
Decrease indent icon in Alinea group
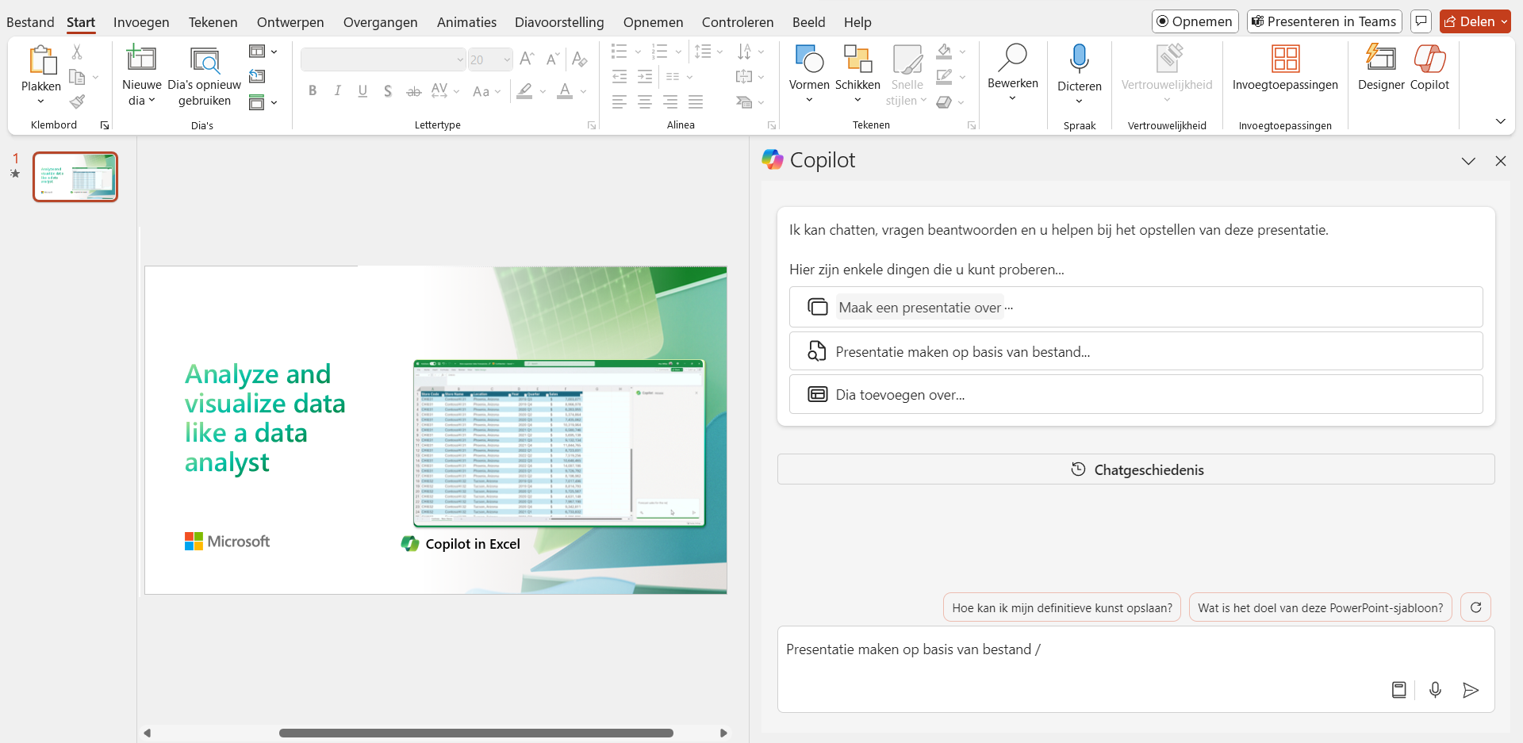pyautogui.click(x=620, y=77)
